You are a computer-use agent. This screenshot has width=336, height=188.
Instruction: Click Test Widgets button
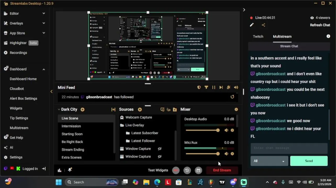[x=158, y=170]
